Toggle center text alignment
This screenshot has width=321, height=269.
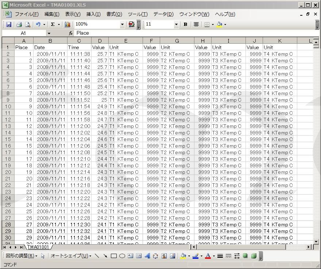(196, 24)
